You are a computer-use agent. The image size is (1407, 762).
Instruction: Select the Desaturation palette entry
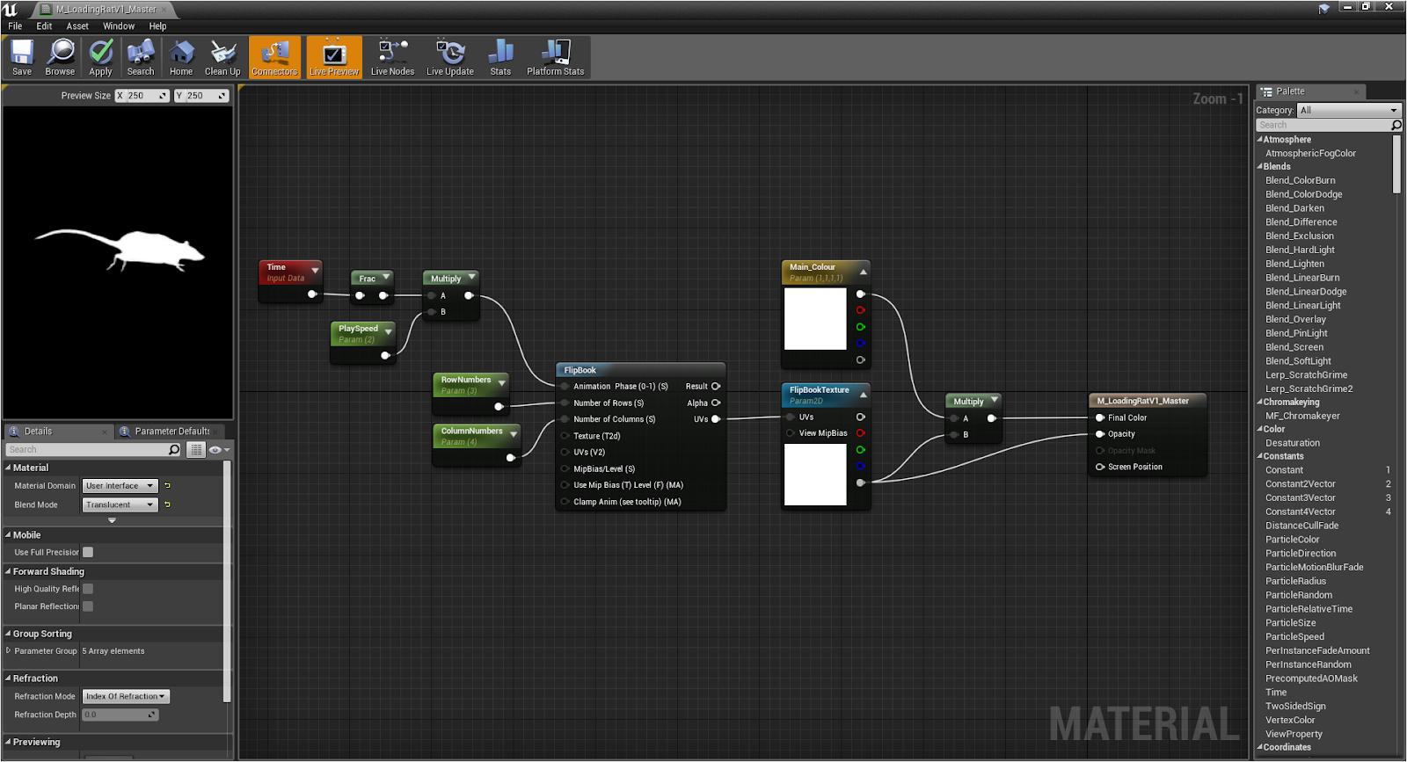[x=1292, y=443]
